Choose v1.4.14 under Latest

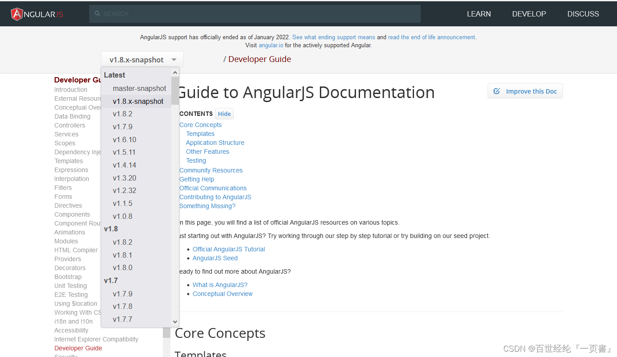click(124, 165)
